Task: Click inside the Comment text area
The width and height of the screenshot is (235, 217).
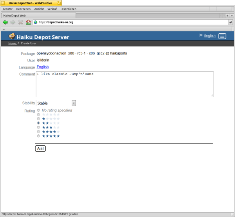Action: tap(125, 84)
